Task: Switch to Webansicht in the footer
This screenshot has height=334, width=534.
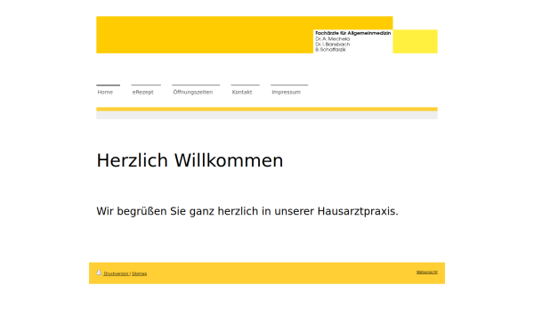Action: click(427, 273)
